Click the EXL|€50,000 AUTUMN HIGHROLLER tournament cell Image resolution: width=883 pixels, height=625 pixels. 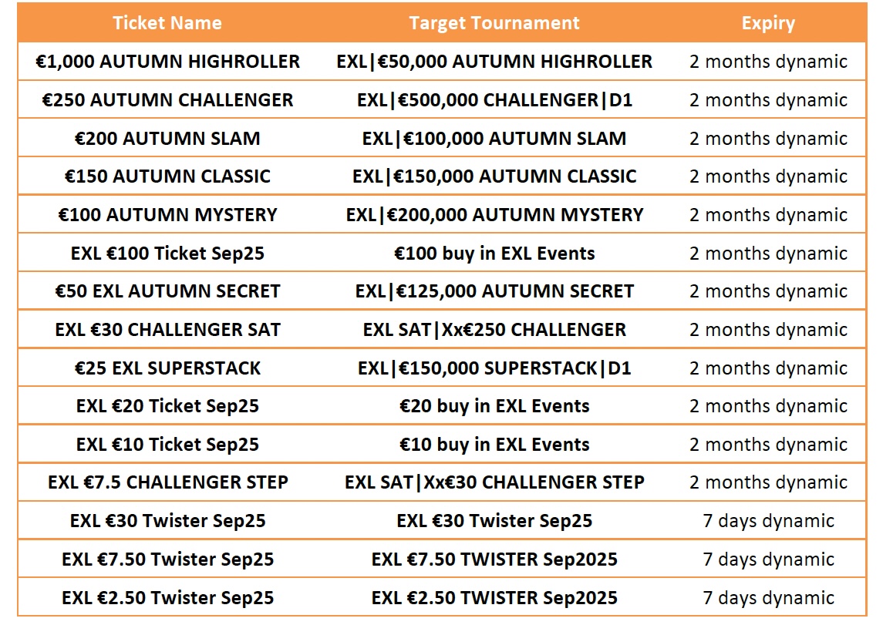(x=494, y=62)
